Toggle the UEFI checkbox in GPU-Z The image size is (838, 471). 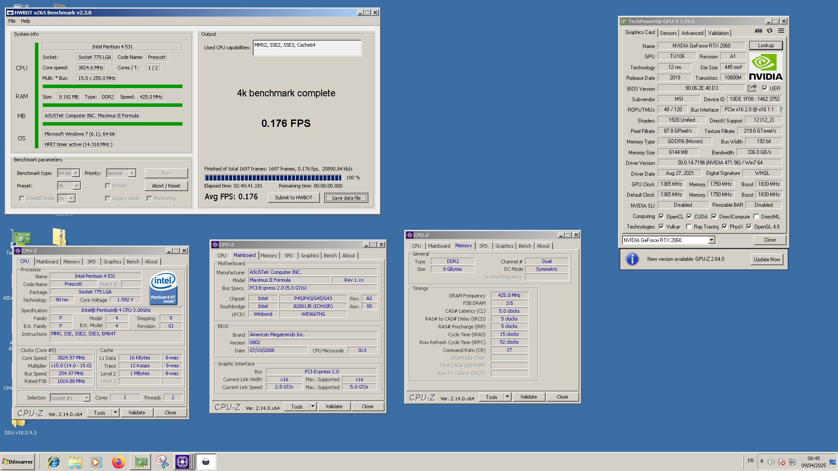point(765,88)
